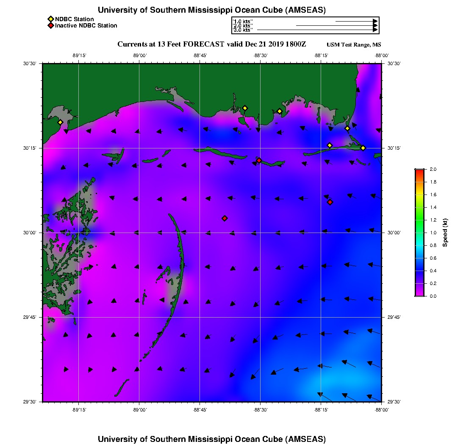466x444 pixels.
Task: Click the 29°30' label on the right axis
Action: pyautogui.click(x=394, y=402)
